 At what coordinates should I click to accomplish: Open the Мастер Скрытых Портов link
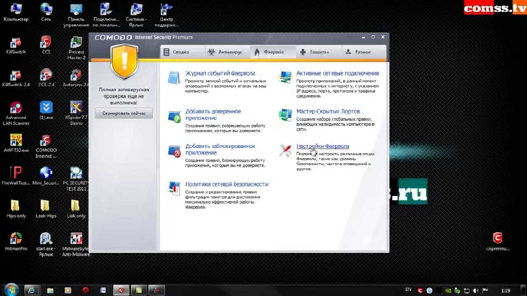(328, 111)
